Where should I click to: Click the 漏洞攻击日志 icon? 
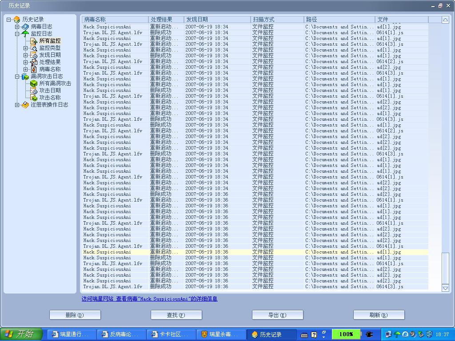25,76
